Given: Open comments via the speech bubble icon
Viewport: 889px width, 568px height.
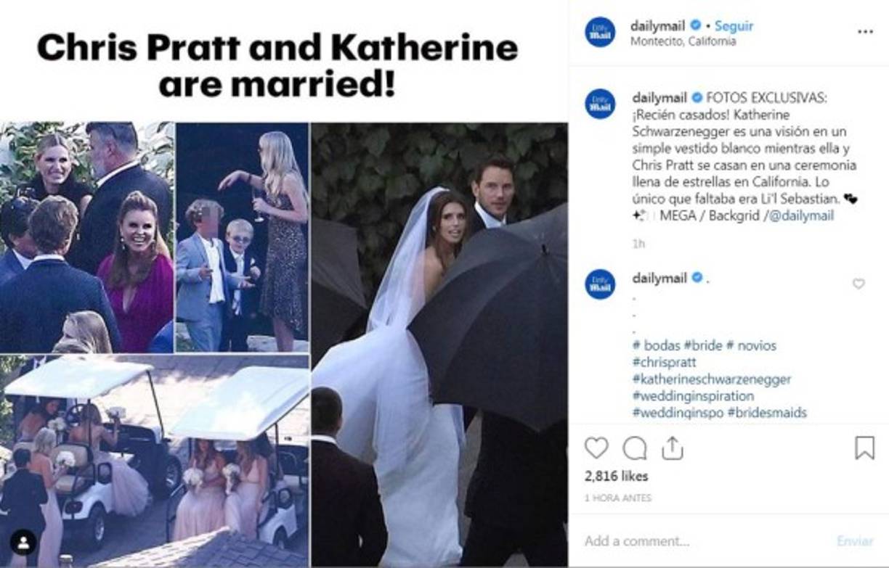Looking at the screenshot, I should point(635,448).
